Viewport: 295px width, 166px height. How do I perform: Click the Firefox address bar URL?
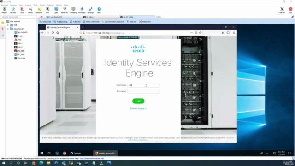tap(105, 33)
